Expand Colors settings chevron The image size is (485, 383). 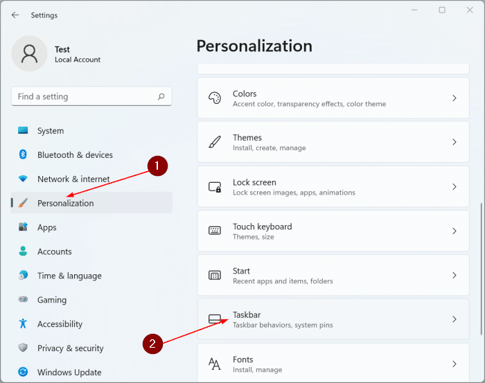click(454, 98)
